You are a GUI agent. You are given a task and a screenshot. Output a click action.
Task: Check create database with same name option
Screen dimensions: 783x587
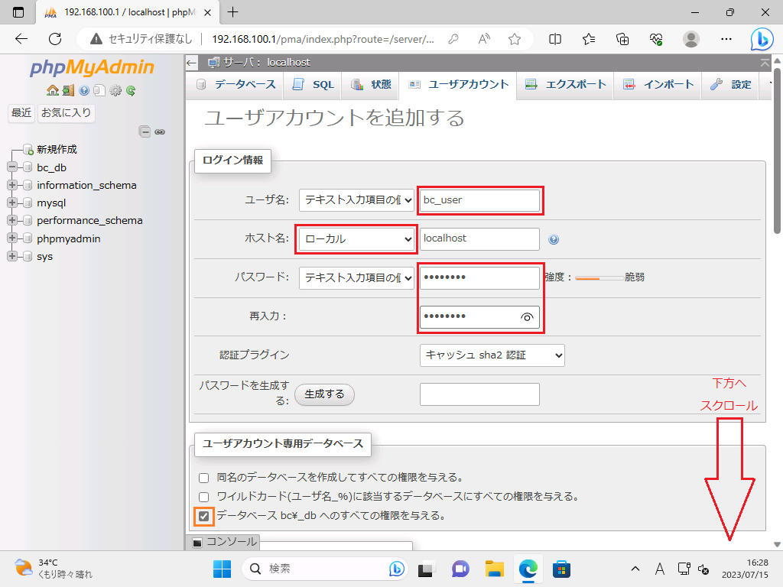(204, 478)
